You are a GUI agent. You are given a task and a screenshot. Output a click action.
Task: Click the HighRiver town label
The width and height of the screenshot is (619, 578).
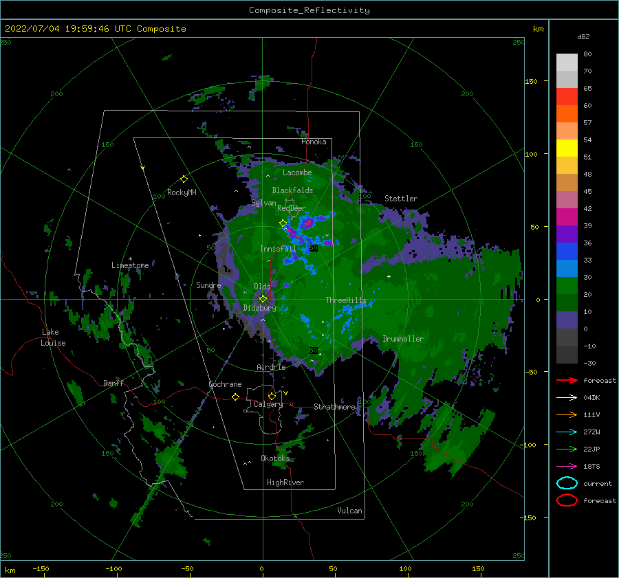pyautogui.click(x=285, y=482)
